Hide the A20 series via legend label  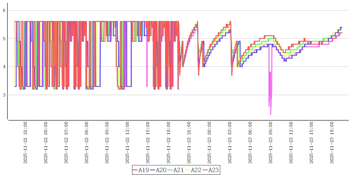point(161,170)
